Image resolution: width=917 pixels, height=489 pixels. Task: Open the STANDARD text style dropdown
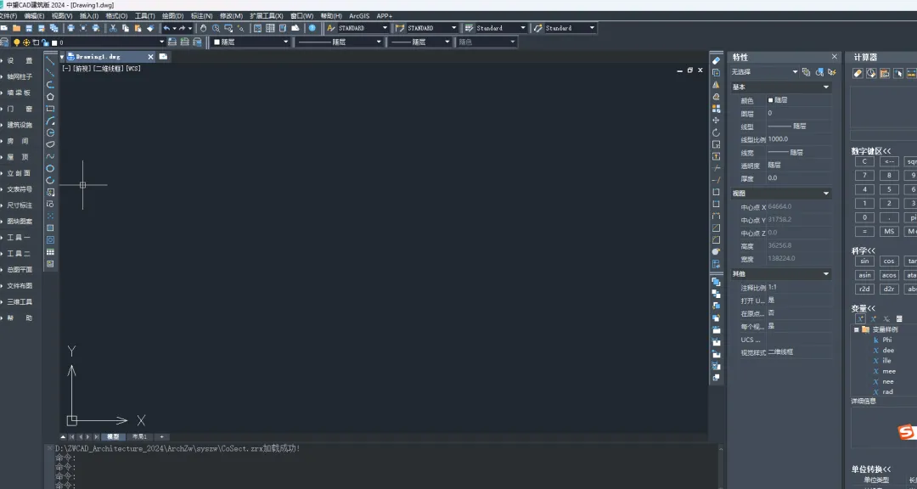pyautogui.click(x=385, y=28)
